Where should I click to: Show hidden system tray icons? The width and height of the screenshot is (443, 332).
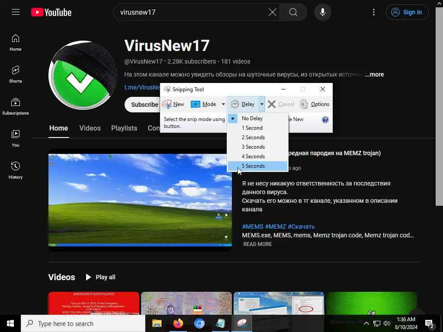click(366, 323)
